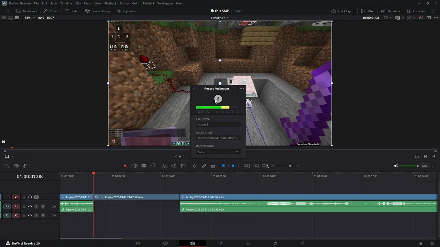Expand the workspace layout dropdown at top left
The image size is (440, 247).
point(7,11)
